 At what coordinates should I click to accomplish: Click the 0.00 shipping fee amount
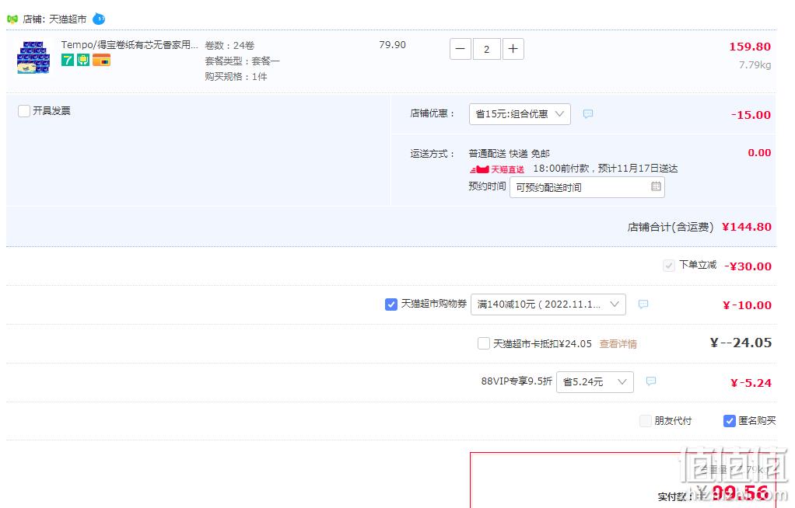click(x=759, y=153)
